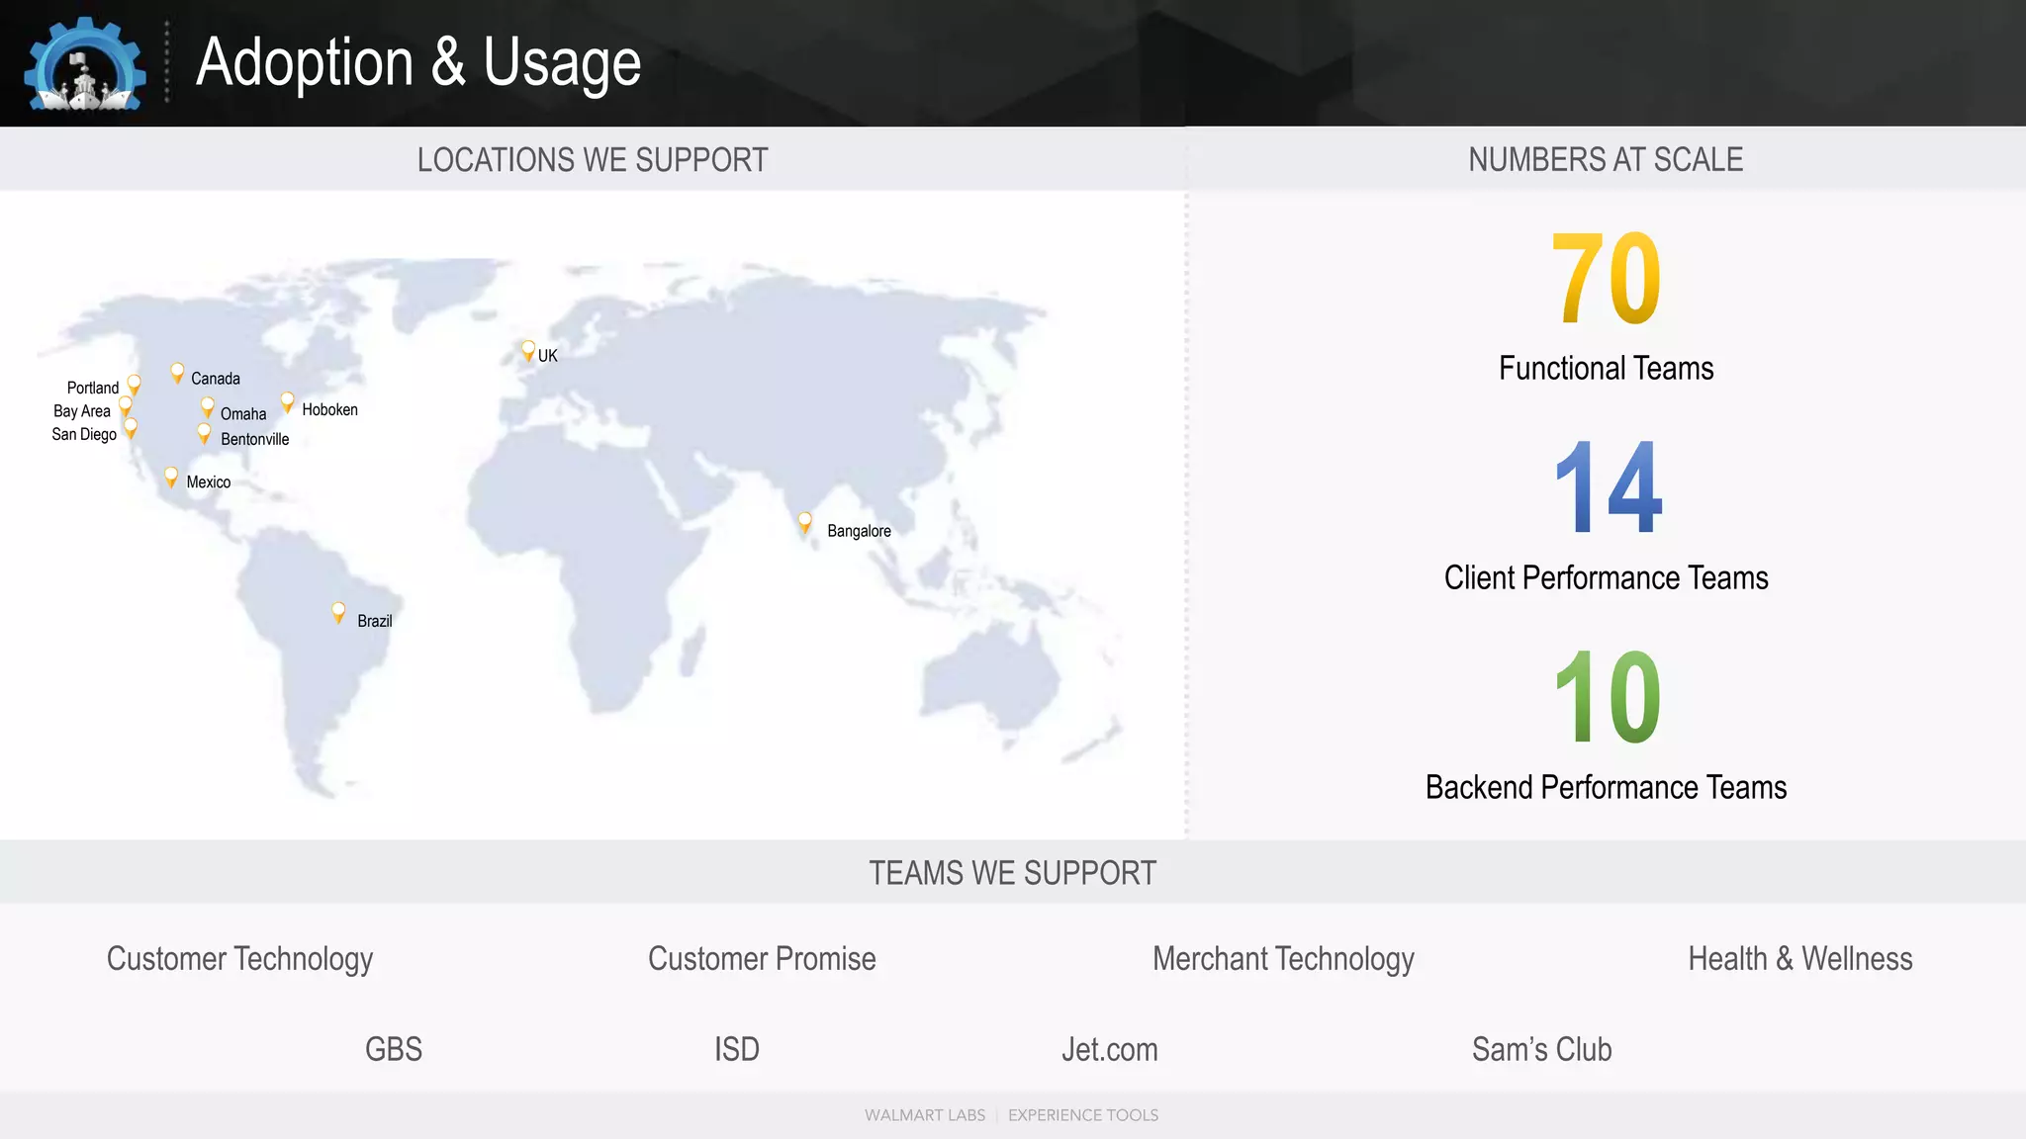The image size is (2026, 1139).
Task: Click the 'LOCATIONS WE SUPPORT' heading
Action: (x=593, y=159)
